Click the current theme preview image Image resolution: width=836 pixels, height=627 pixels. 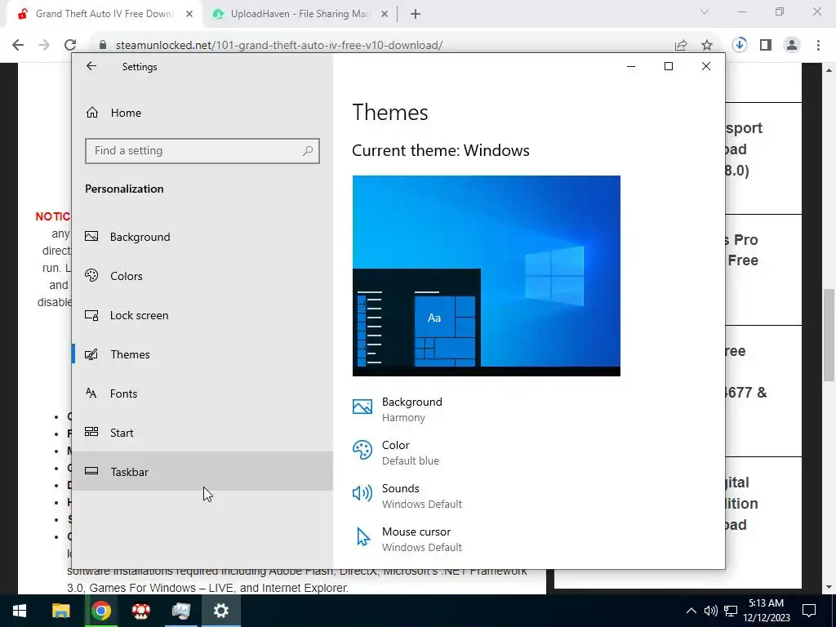pyautogui.click(x=487, y=276)
